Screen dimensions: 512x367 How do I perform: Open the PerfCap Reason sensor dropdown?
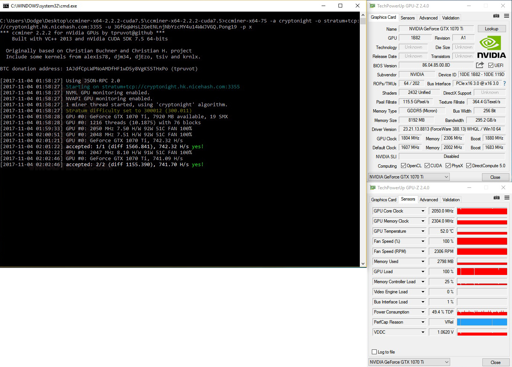coord(423,322)
